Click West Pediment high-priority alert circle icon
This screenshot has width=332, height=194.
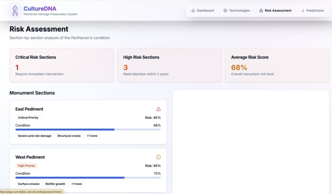coord(158,157)
